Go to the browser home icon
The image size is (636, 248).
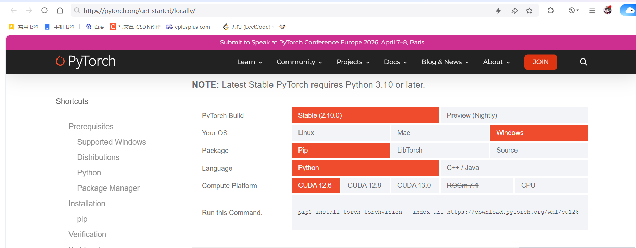(60, 10)
